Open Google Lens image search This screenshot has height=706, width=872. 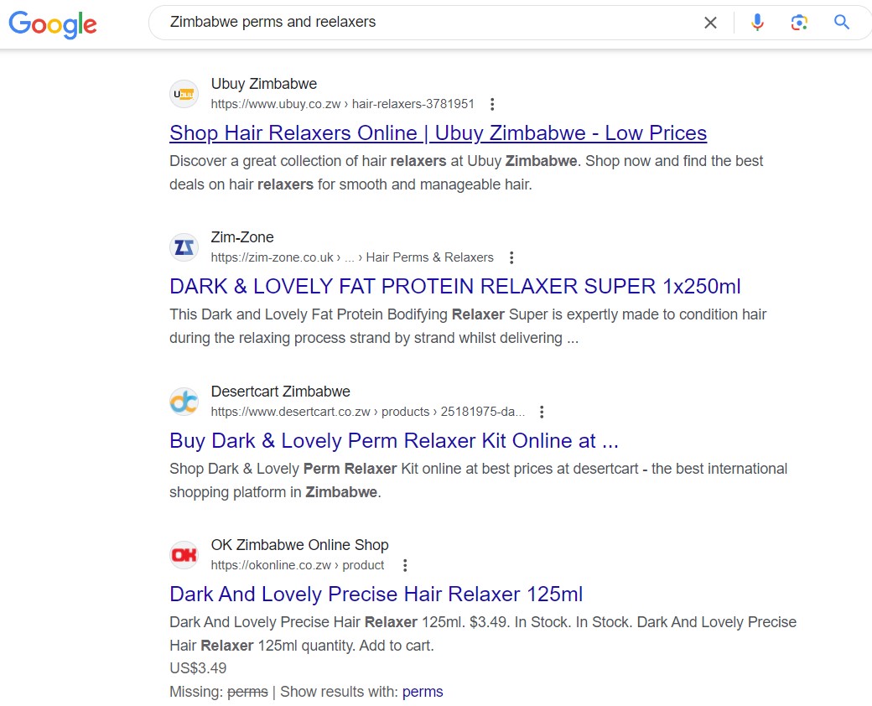[x=799, y=23]
